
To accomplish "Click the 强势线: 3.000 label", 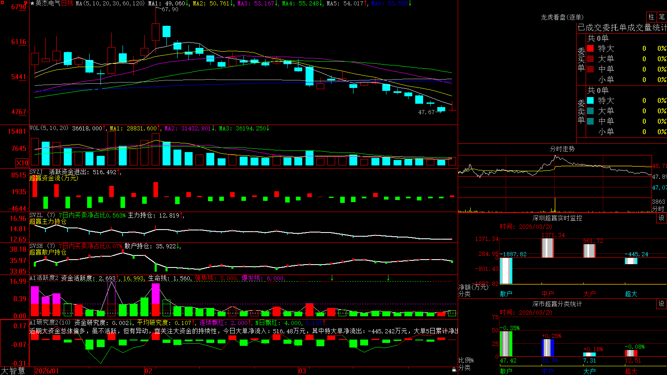I will [x=216, y=278].
